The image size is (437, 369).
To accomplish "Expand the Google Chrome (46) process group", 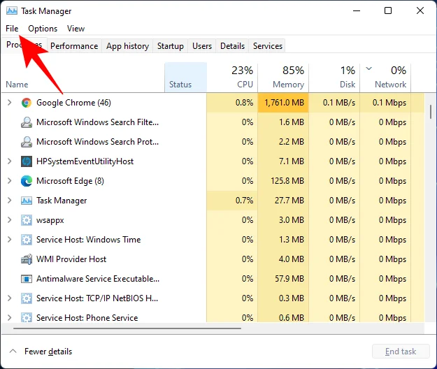I will click(x=10, y=103).
